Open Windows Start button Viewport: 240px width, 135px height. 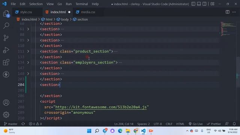click(89, 131)
